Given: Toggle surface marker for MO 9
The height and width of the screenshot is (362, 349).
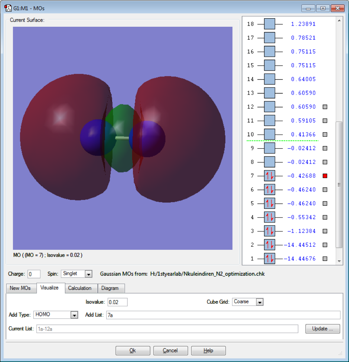Looking at the screenshot, I should click(x=325, y=148).
